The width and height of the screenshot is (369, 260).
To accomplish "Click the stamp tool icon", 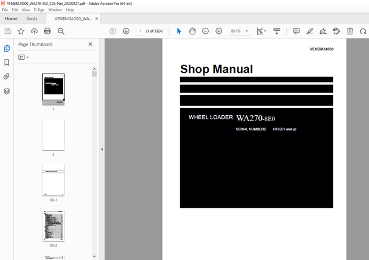I will coord(336,31).
